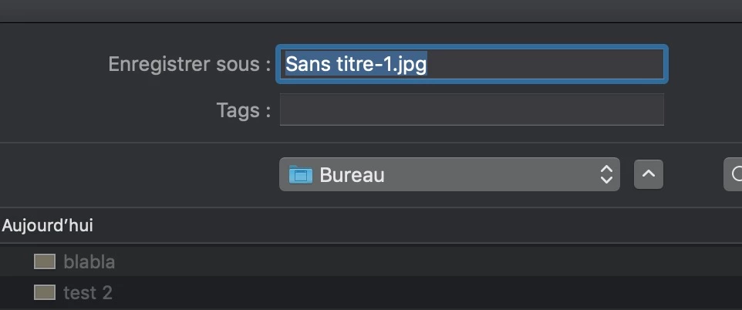
Task: Click the Aujourd'hui group header
Action: click(x=47, y=226)
